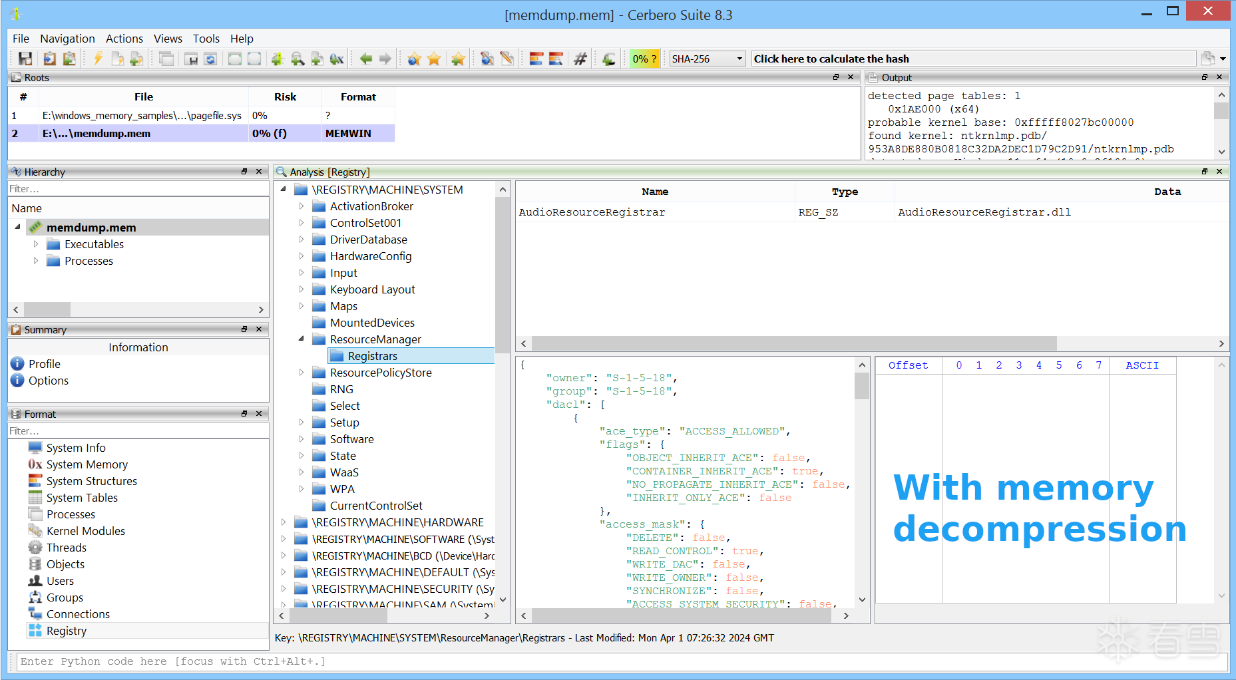Open Connections in the Format panel

click(78, 614)
